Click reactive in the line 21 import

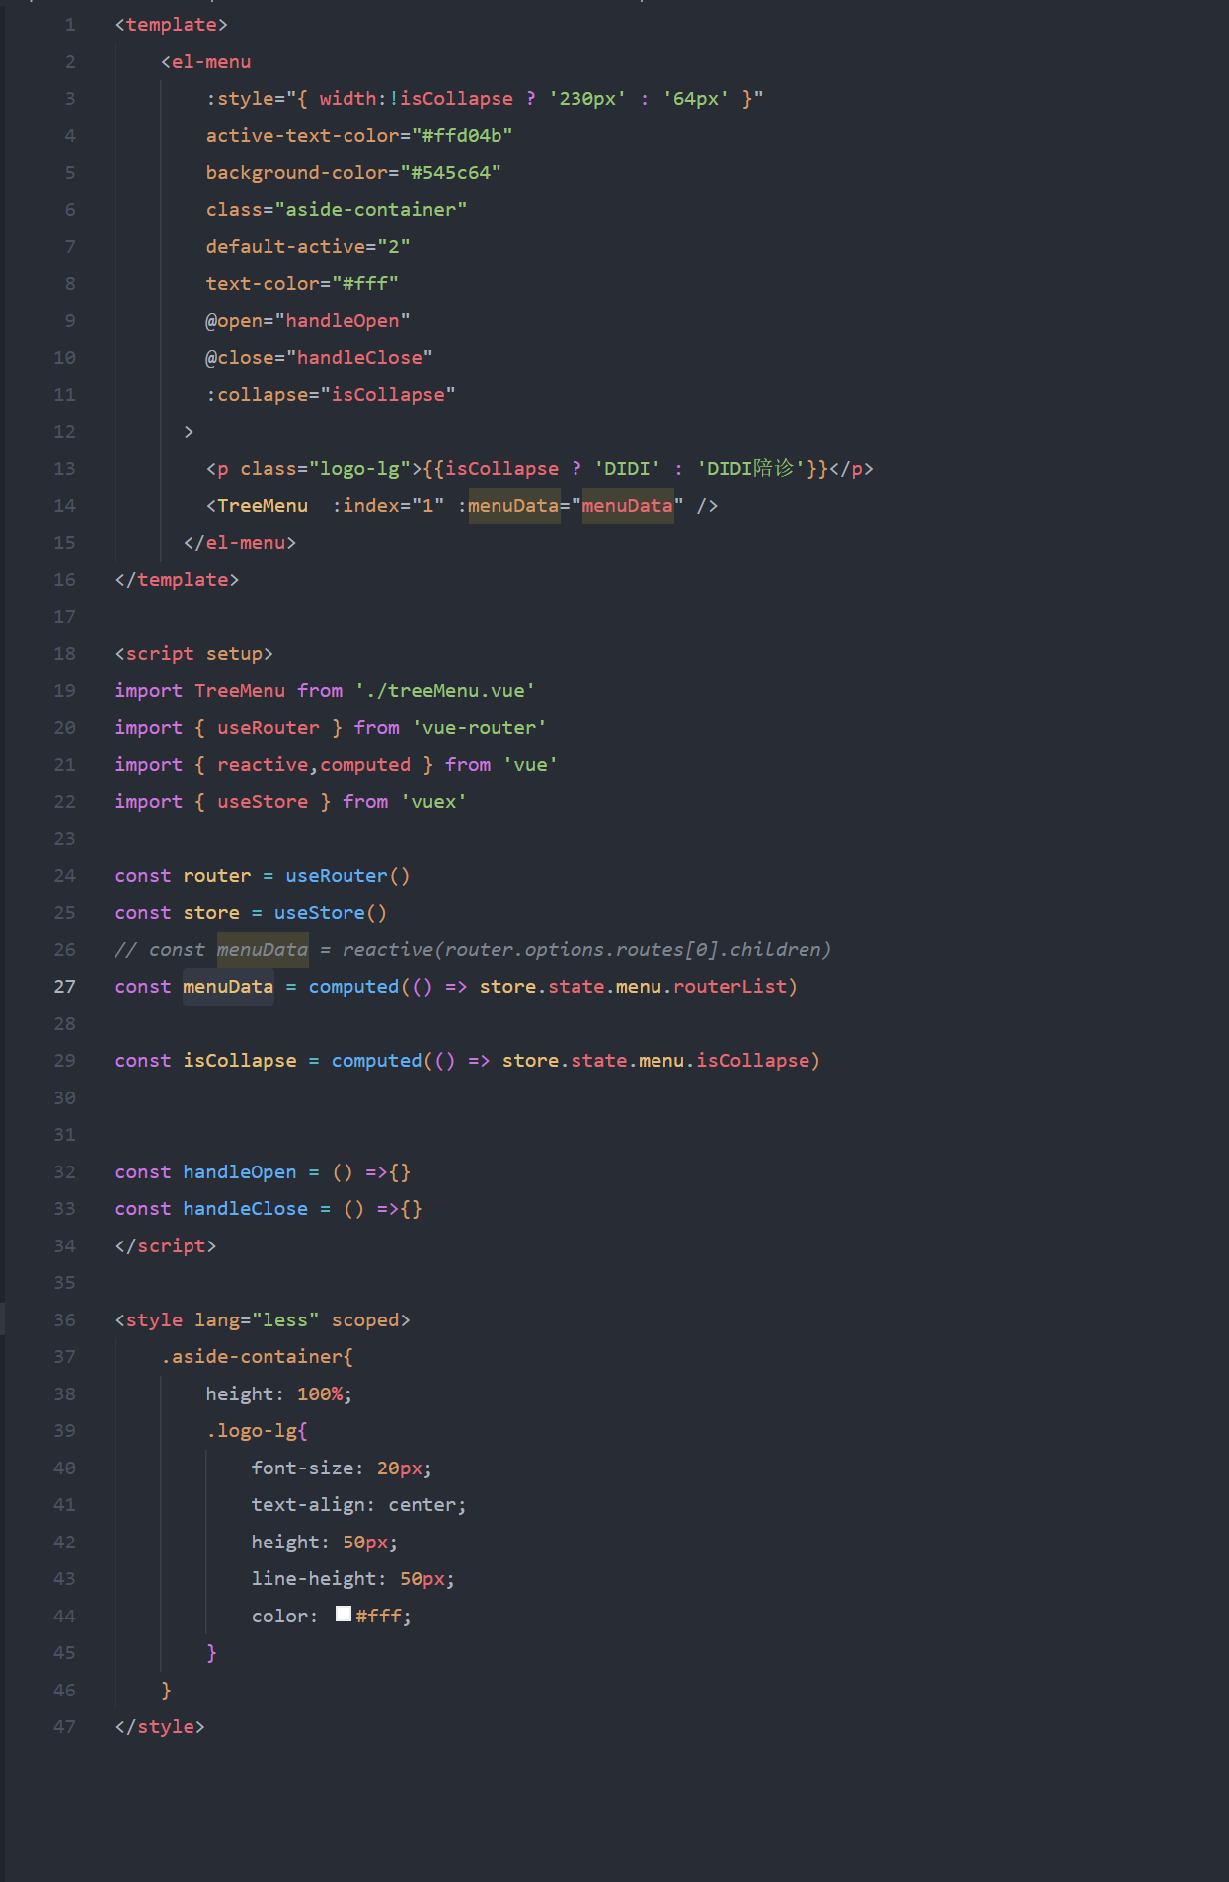point(263,764)
